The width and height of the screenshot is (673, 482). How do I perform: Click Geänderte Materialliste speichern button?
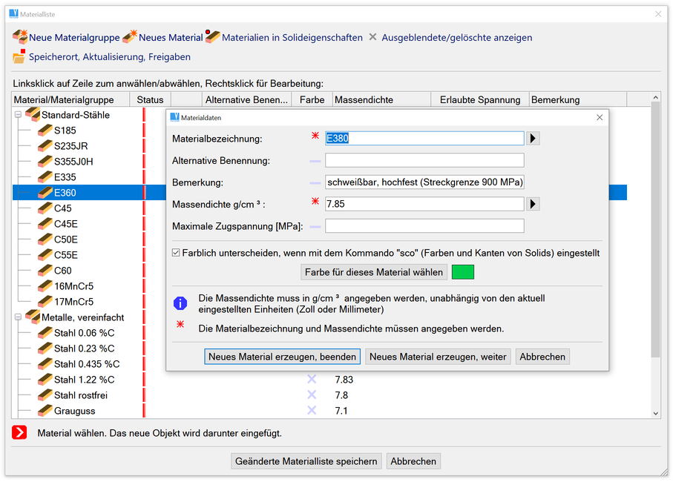[306, 461]
